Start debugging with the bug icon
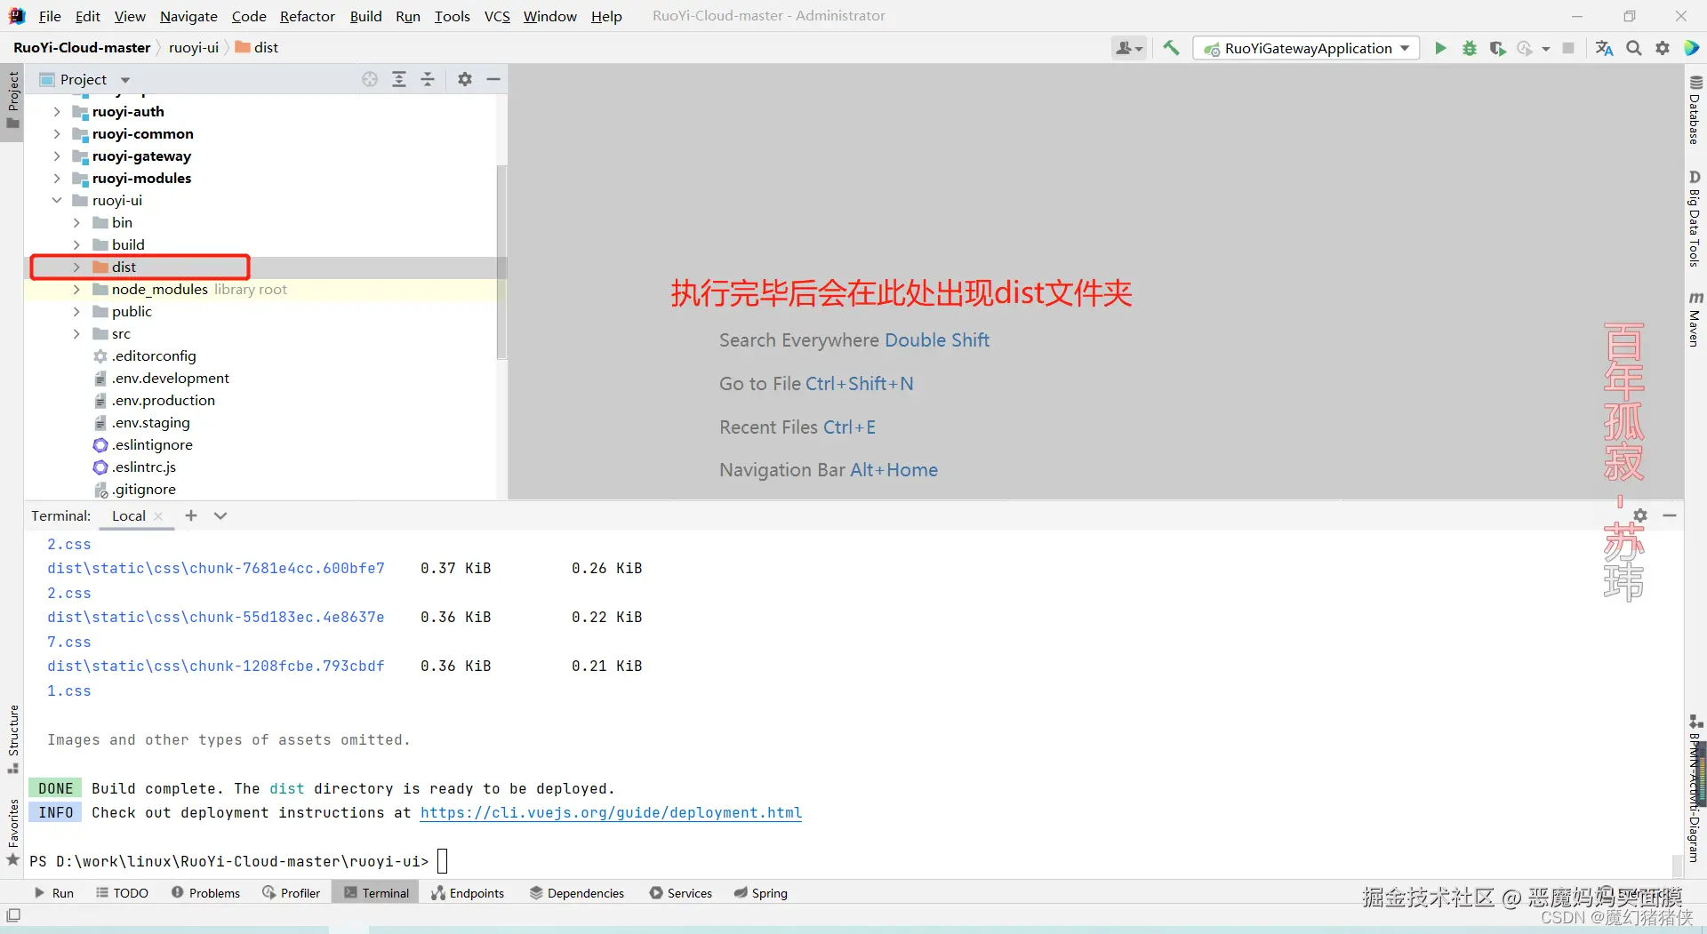1707x934 pixels. [x=1470, y=48]
